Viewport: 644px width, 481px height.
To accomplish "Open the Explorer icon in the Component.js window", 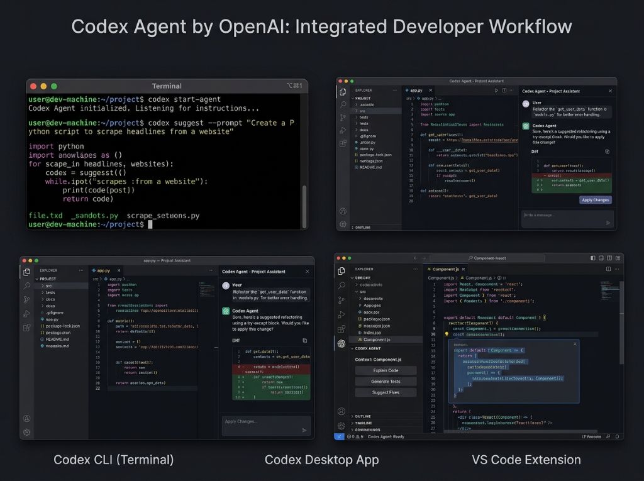I will coord(341,271).
